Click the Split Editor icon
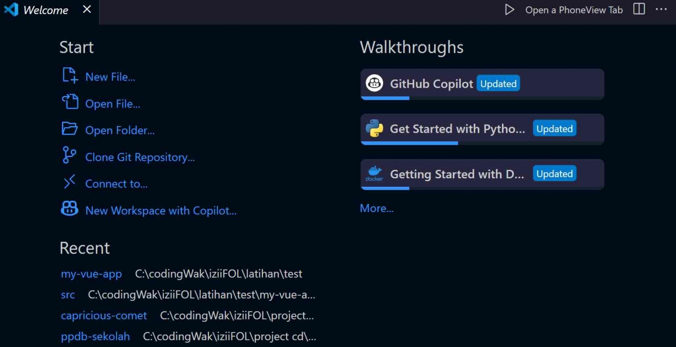Viewport: 676px width, 347px height. click(x=639, y=9)
